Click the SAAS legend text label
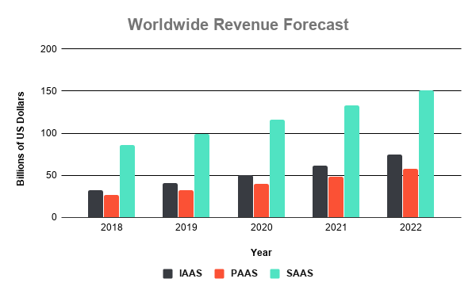The height and width of the screenshot is (294, 476). point(300,273)
